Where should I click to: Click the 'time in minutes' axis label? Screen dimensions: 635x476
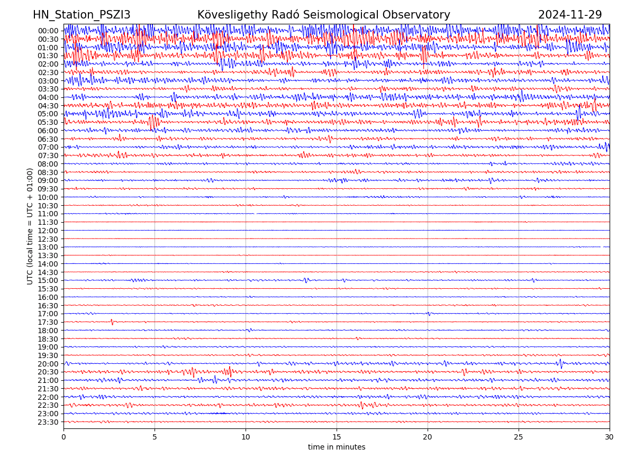click(x=337, y=447)
